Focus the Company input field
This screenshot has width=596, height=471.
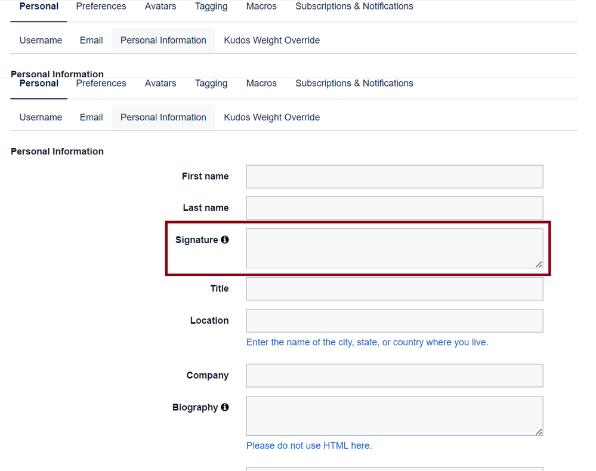point(394,376)
